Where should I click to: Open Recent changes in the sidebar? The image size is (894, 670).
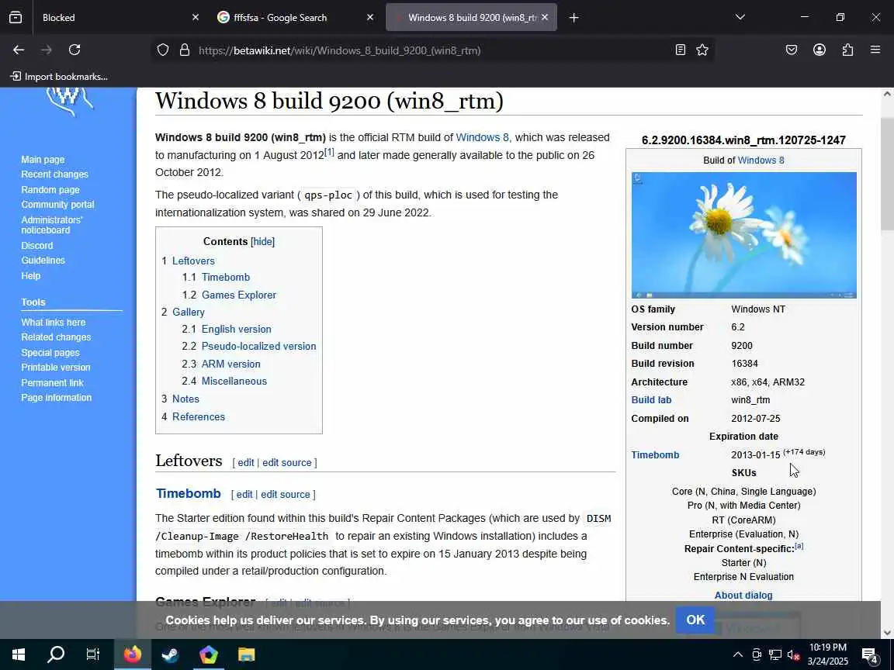[55, 174]
